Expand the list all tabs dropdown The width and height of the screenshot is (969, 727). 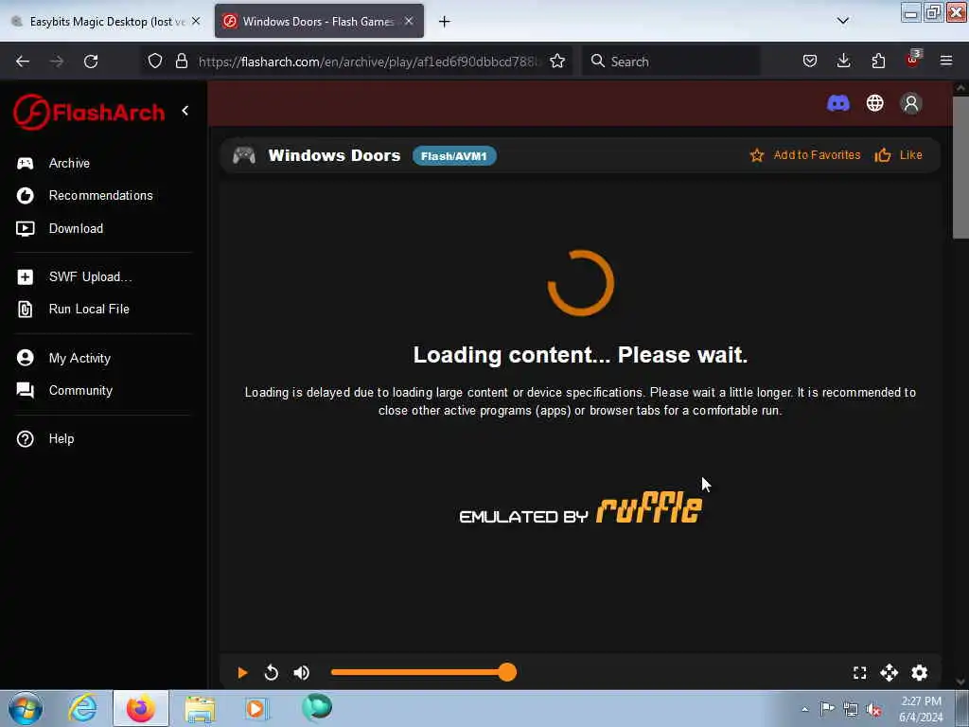point(843,22)
